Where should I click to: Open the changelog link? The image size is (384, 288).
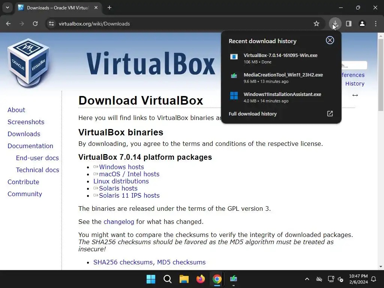[x=119, y=222]
